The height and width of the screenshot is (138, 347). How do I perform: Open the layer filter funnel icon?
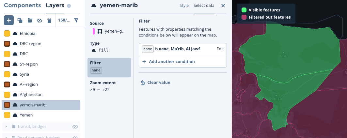pos(76,21)
